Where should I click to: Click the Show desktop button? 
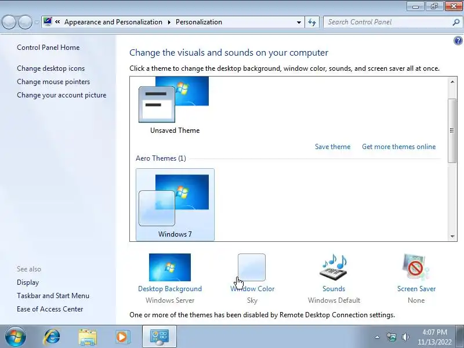tap(461, 337)
